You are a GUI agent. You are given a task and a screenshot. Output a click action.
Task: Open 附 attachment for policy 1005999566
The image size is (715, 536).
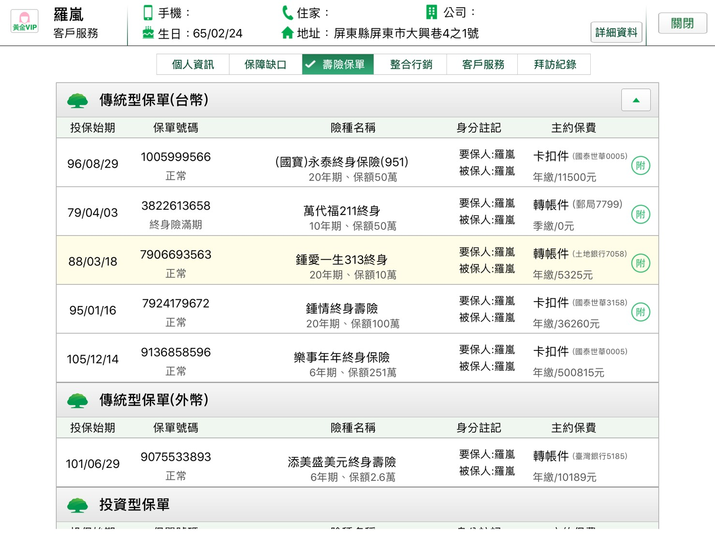click(x=641, y=166)
